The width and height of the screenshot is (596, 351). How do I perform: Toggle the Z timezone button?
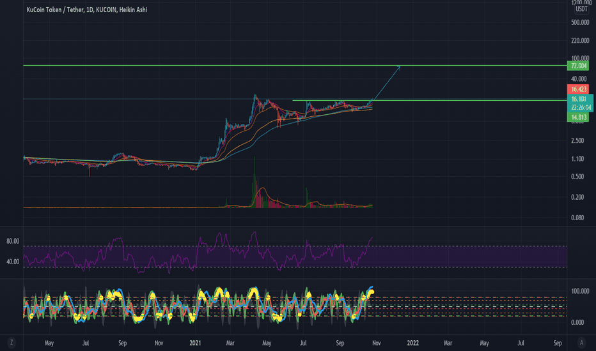[x=12, y=343]
